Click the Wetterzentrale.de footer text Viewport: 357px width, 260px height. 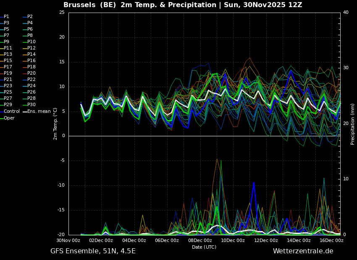tap(303, 251)
